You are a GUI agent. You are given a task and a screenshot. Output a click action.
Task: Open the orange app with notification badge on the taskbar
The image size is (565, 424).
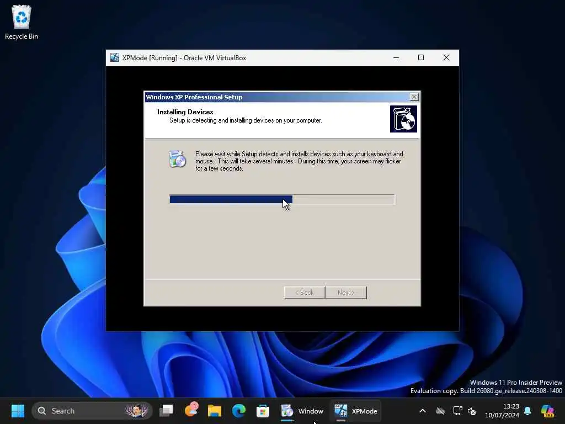[190, 411]
